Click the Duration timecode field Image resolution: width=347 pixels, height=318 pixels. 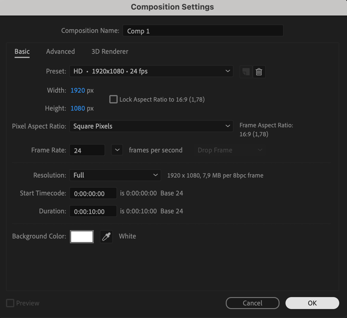click(93, 211)
